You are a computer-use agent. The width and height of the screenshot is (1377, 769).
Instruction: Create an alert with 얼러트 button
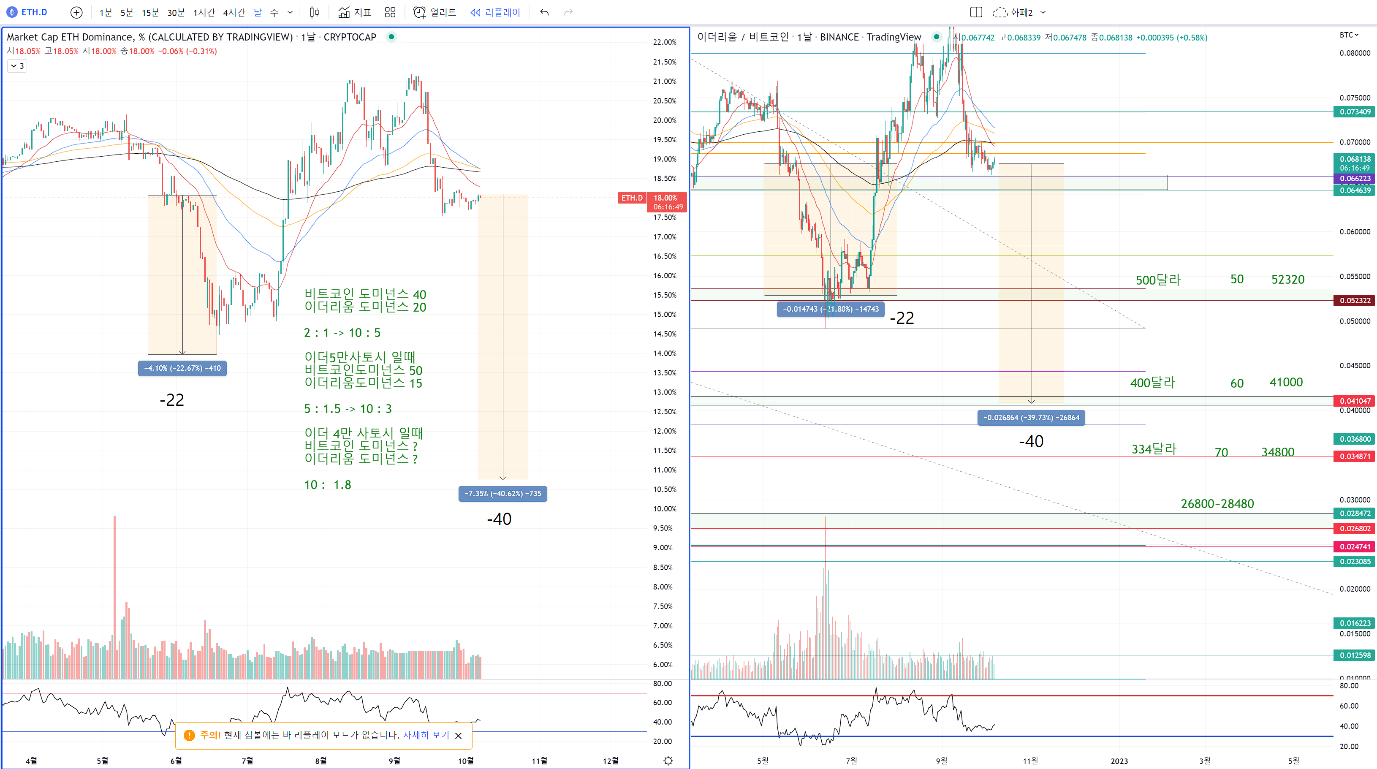435,12
